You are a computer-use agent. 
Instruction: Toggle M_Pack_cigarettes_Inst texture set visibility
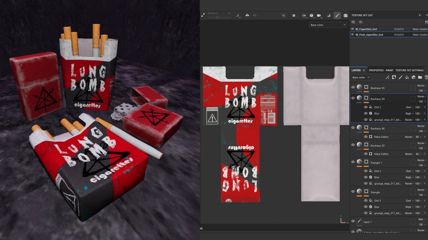click(x=353, y=34)
